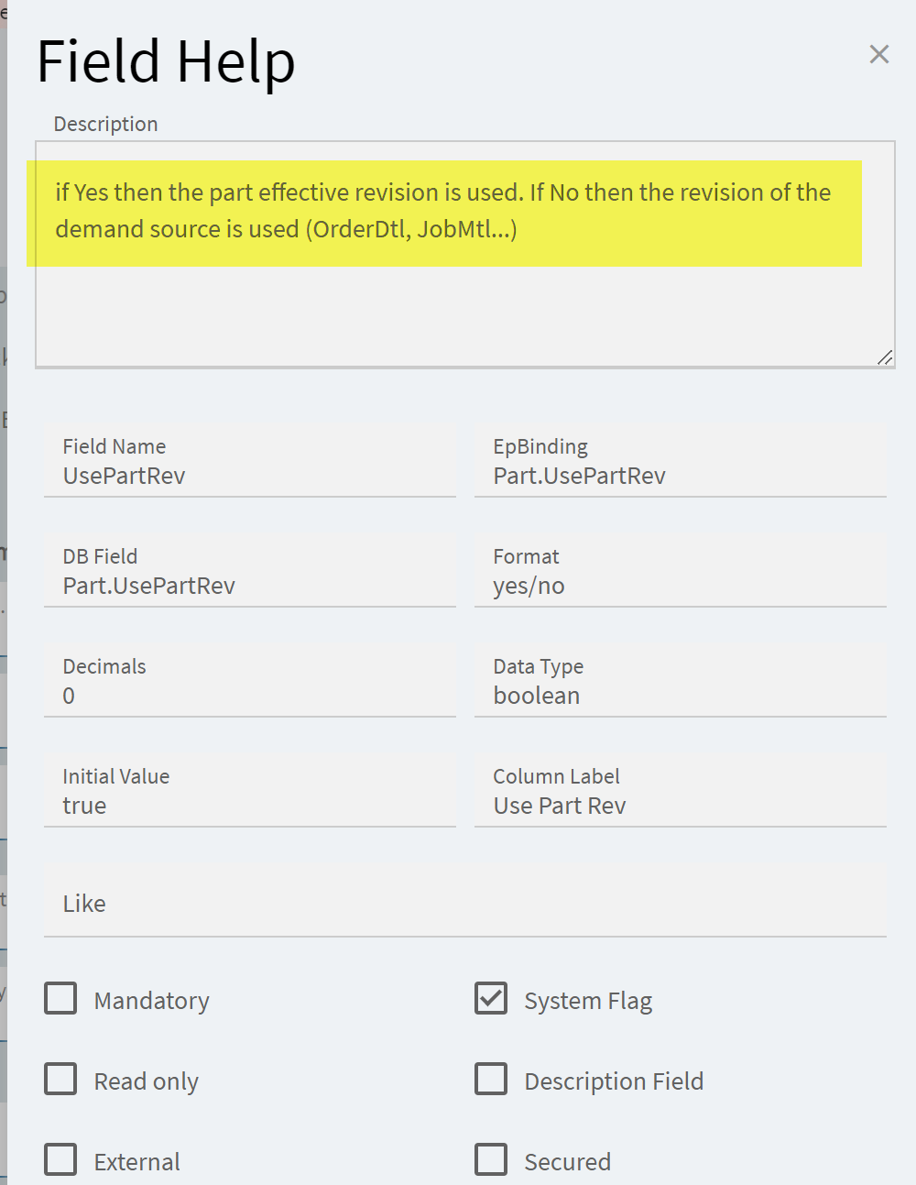Image resolution: width=916 pixels, height=1185 pixels.
Task: Focus the Column Label field
Action: 680,806
